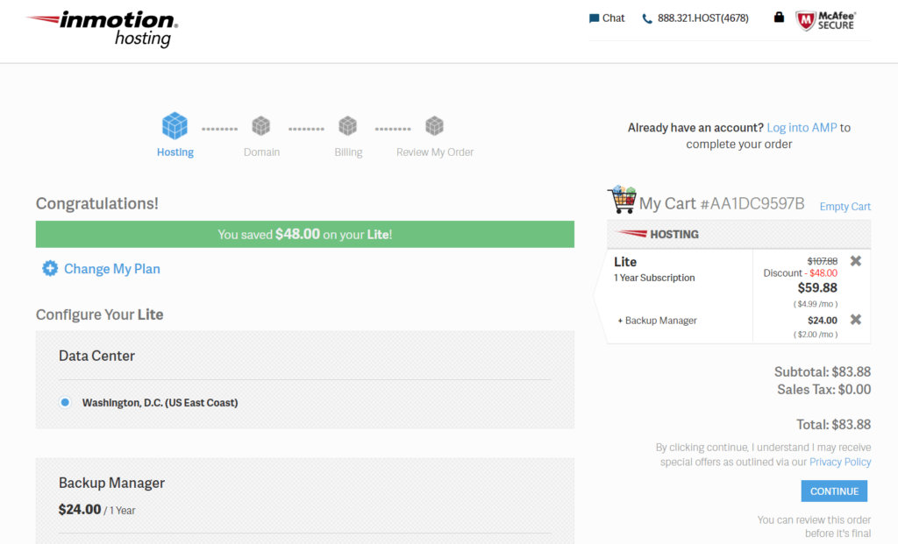Click the InMotion Hosting logo
The width and height of the screenshot is (898, 544).
[102, 29]
